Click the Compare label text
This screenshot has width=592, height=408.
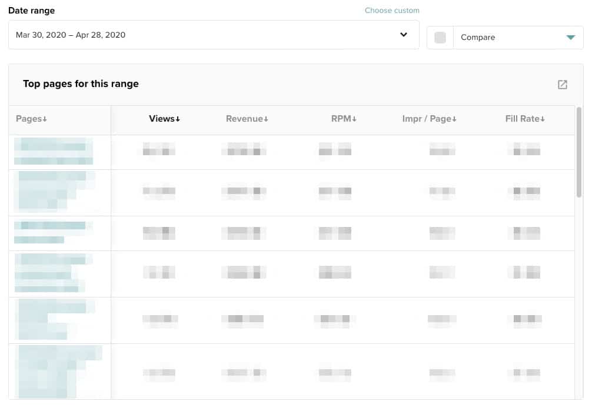click(478, 36)
